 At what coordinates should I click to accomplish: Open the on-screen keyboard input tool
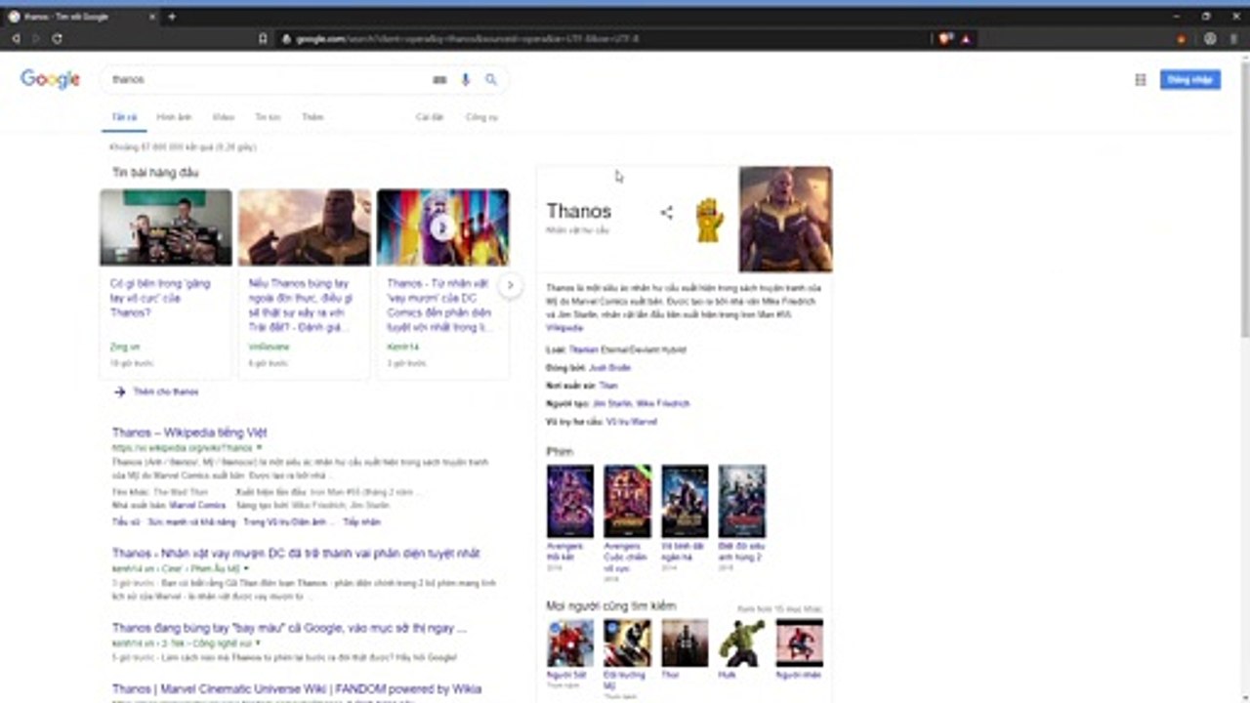pos(439,80)
